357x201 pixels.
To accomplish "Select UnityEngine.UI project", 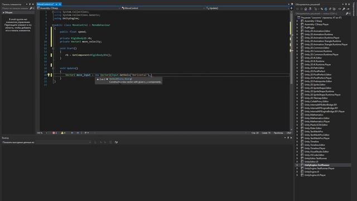I will tap(312, 172).
